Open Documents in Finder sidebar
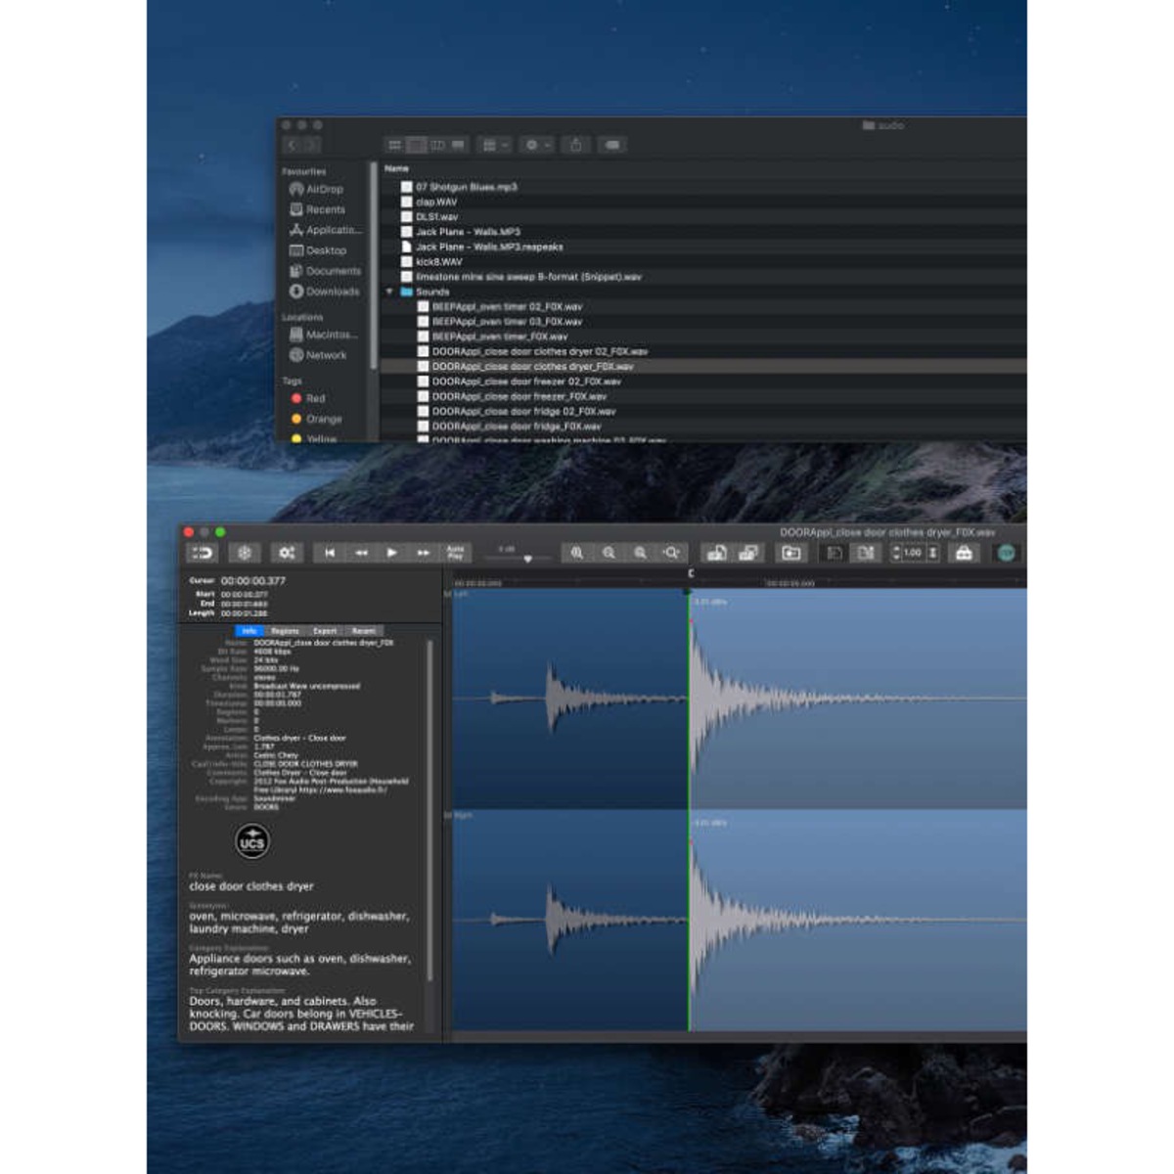The image size is (1174, 1174). (x=326, y=271)
